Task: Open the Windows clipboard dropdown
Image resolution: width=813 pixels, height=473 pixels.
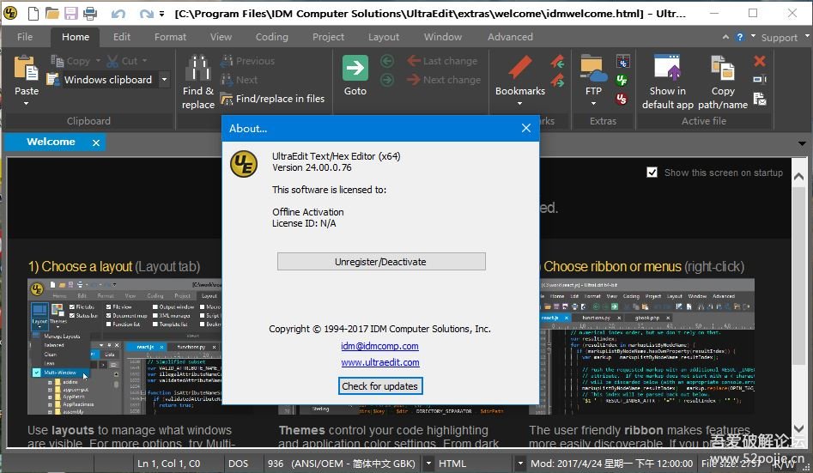Action: click(165, 79)
